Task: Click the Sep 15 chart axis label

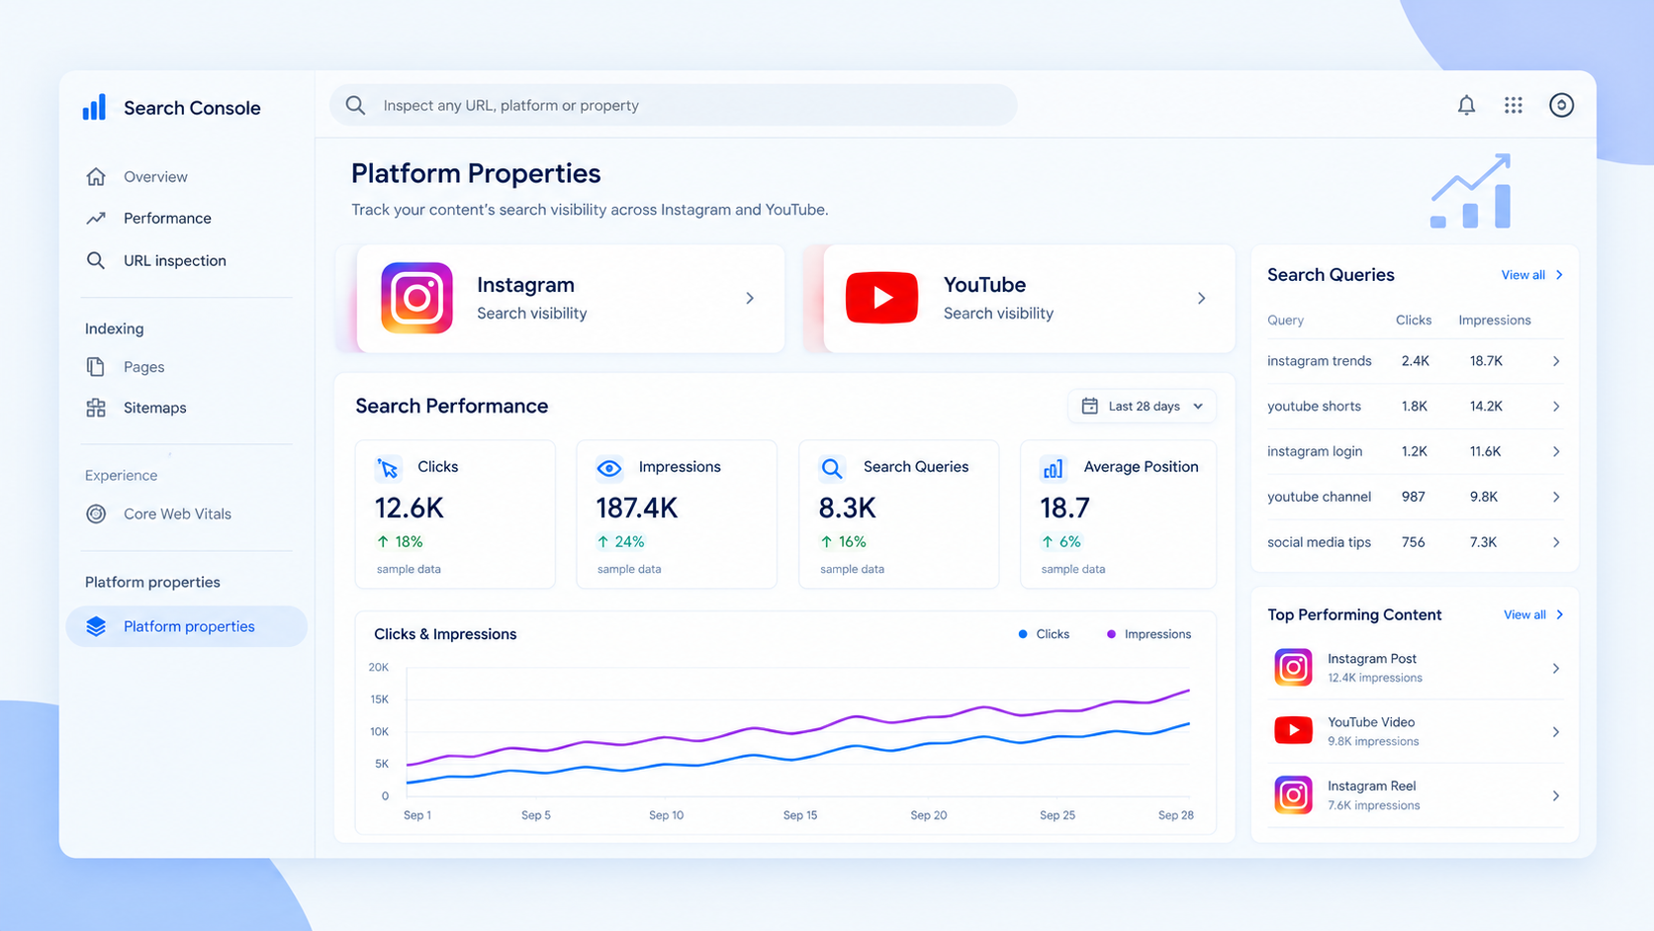Action: 800,815
